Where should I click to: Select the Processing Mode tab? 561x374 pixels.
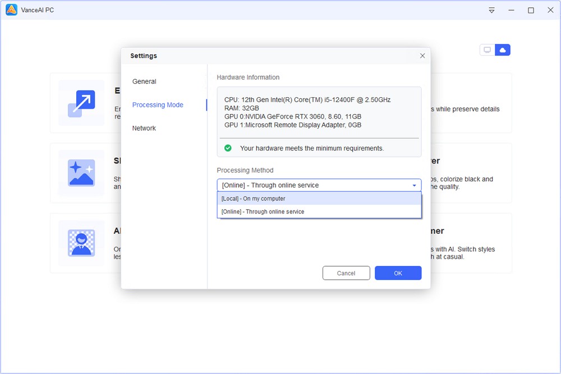158,105
